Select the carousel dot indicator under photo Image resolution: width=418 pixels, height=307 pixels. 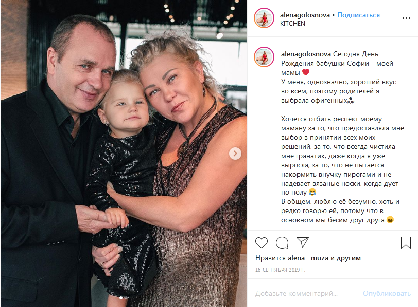pyautogui.click(x=121, y=298)
